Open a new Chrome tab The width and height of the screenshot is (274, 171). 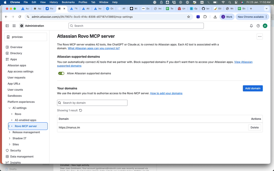pyautogui.click(x=251, y=8)
